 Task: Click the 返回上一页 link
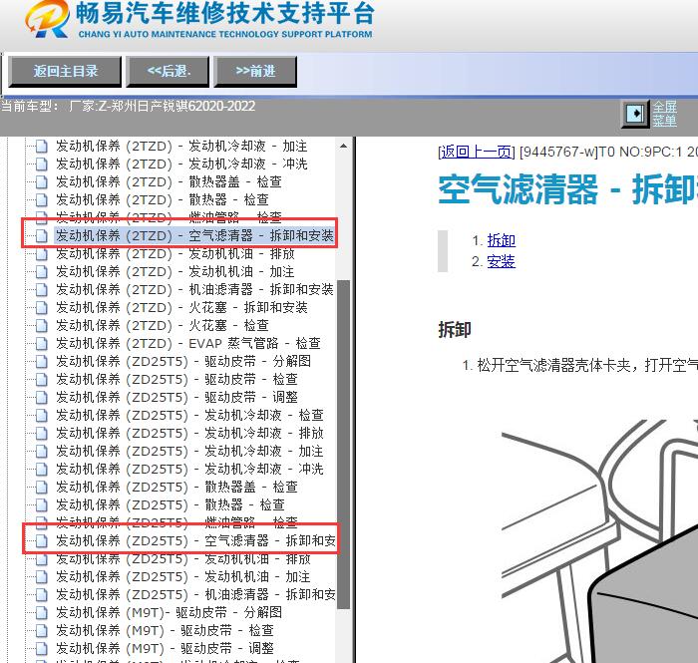tap(477, 153)
